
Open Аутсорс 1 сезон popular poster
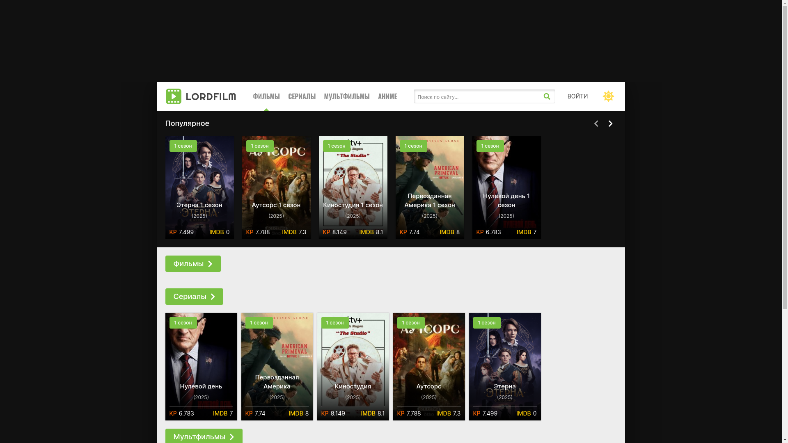pyautogui.click(x=276, y=187)
